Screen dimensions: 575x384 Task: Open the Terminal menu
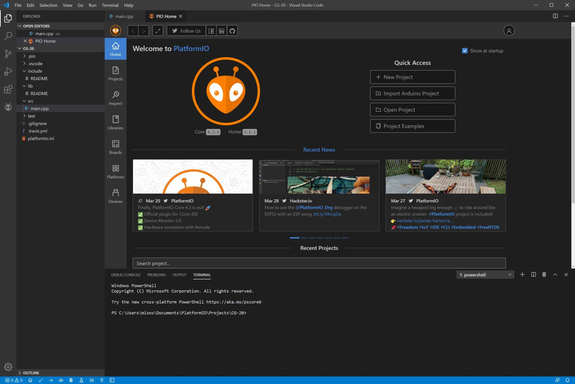[x=110, y=5]
